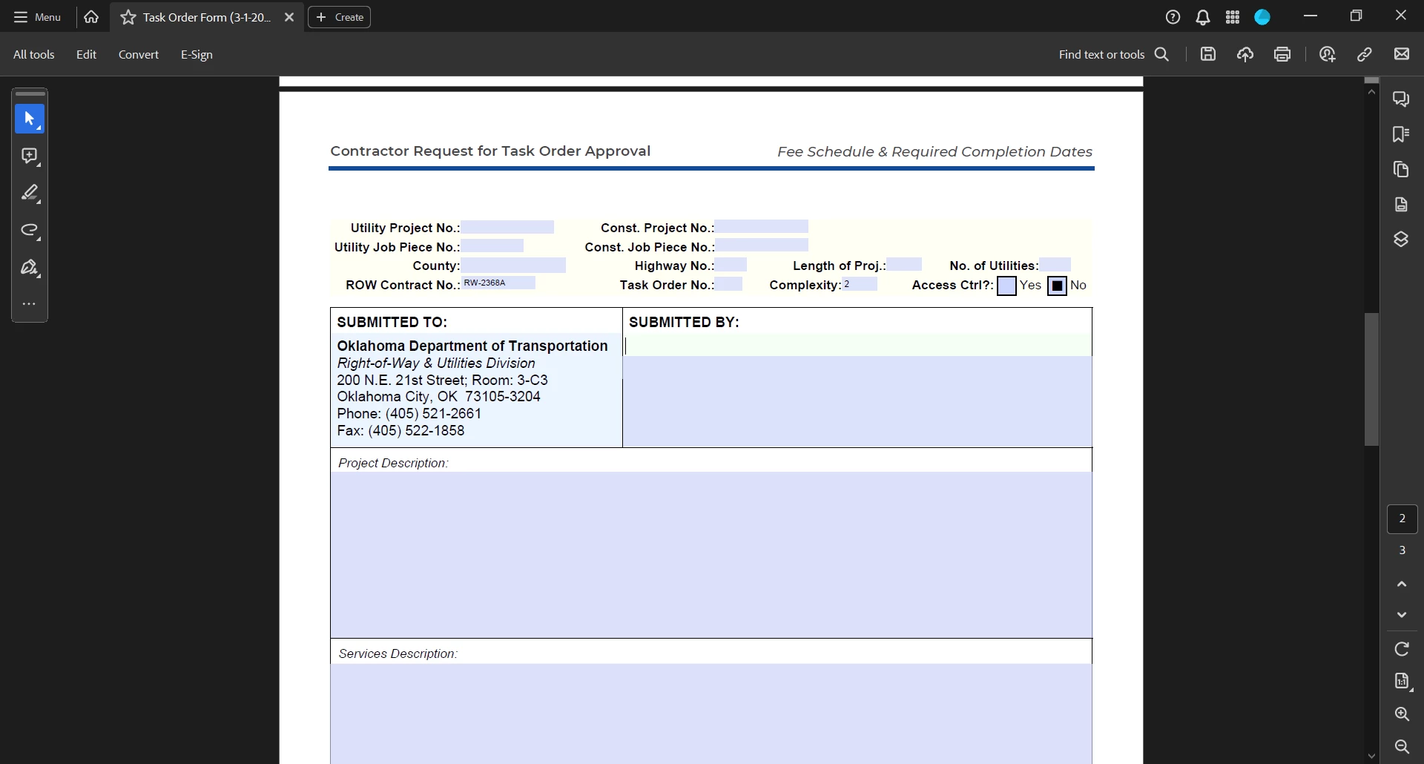Upload file to cloud storage
The width and height of the screenshot is (1424, 764).
pyautogui.click(x=1245, y=54)
